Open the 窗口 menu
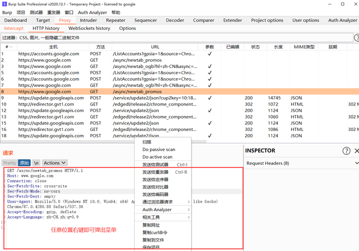Image resolution: width=359 pixels, height=251 pixels. click(69, 12)
